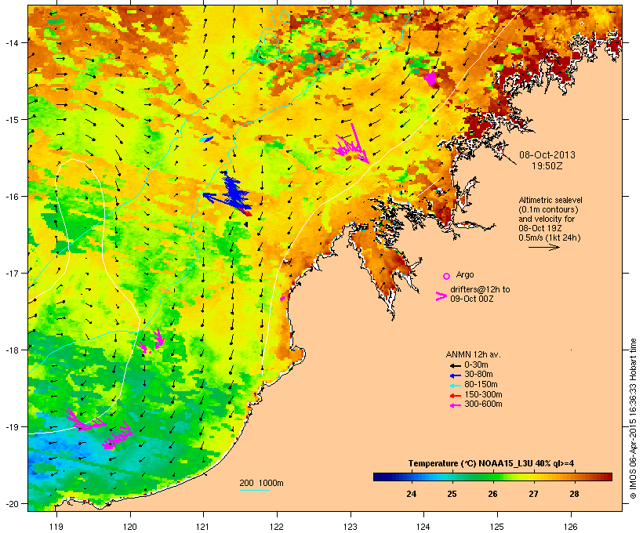Click the magenta Argo circle symbol
Screen dimensions: 643x533
[447, 276]
